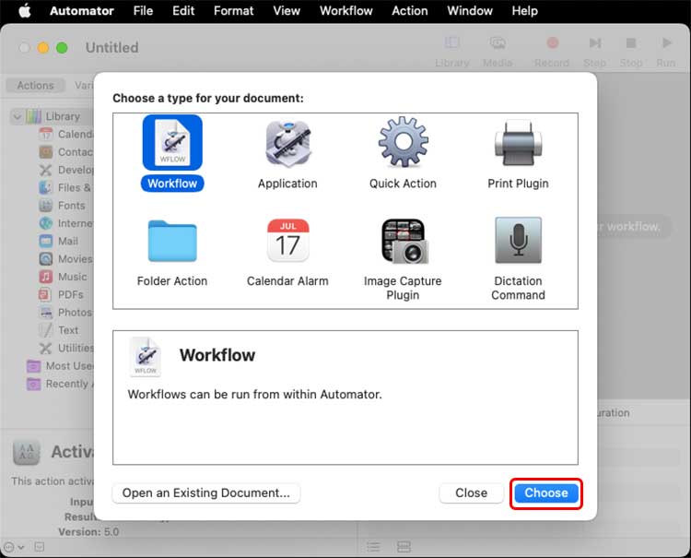Viewport: 691px width, 558px height.
Task: Click the Choose button
Action: [x=546, y=493]
